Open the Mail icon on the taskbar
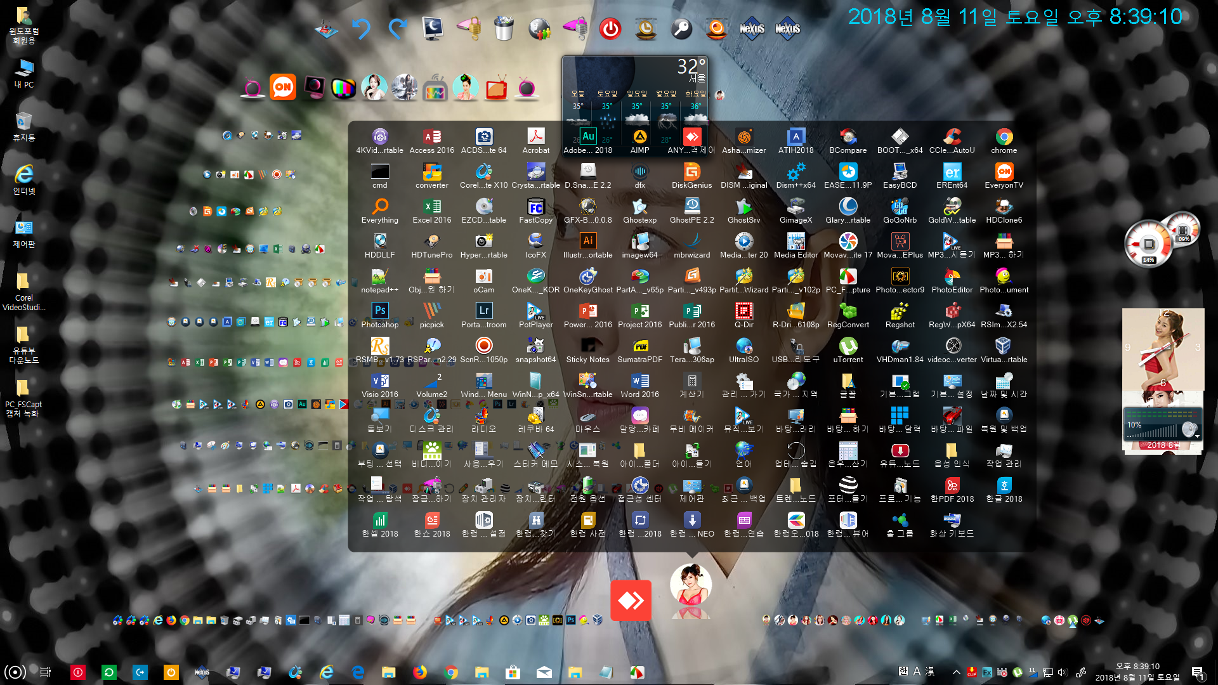 (x=544, y=672)
